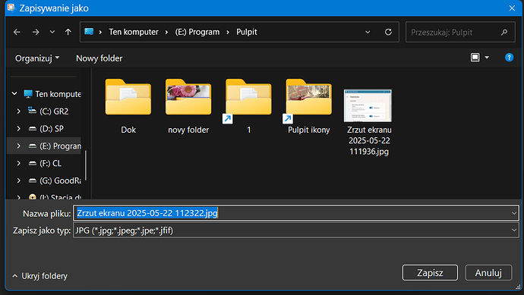The image size is (524, 295).
Task: Expand the (C:) GR2 drive
Action: tap(19, 111)
